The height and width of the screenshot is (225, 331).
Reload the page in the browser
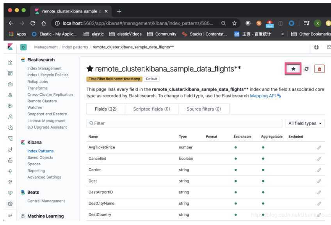[33, 23]
